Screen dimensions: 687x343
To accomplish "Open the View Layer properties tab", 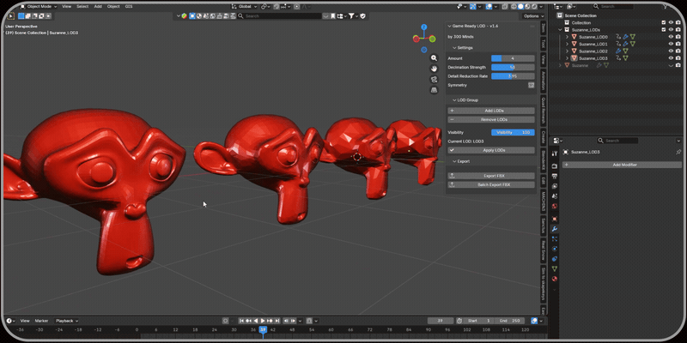I will 554,186.
